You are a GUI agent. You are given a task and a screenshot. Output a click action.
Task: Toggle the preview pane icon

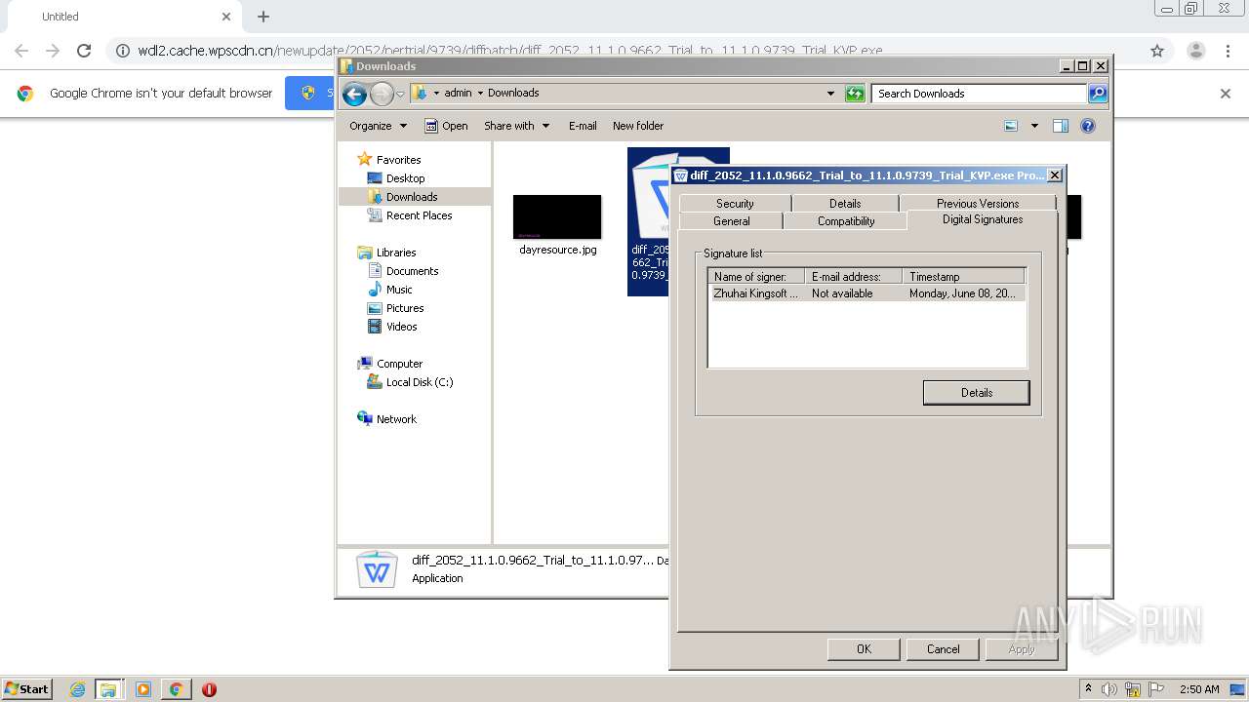(x=1061, y=126)
